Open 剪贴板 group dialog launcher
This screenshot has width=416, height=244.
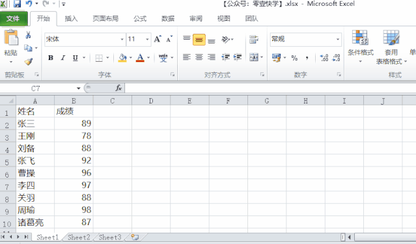pos(36,75)
